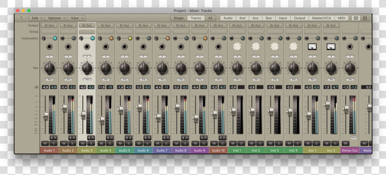Toggle input monitoring speaker icon on Audio 1
The width and height of the screenshot is (386, 175).
[x=51, y=138]
